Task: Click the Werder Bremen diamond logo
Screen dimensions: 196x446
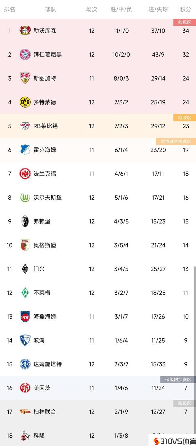Action: click(25, 293)
